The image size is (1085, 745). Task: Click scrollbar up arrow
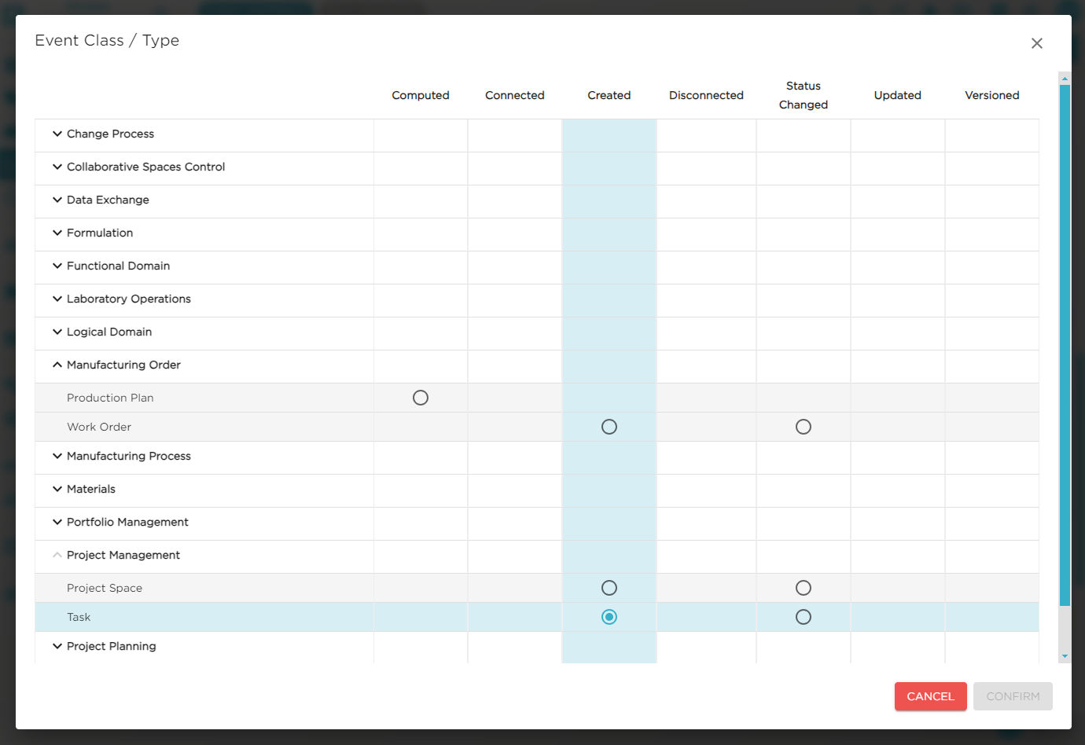[1065, 79]
